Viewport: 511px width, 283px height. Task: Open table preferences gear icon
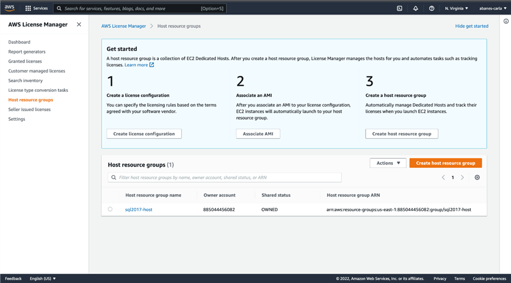pyautogui.click(x=477, y=178)
